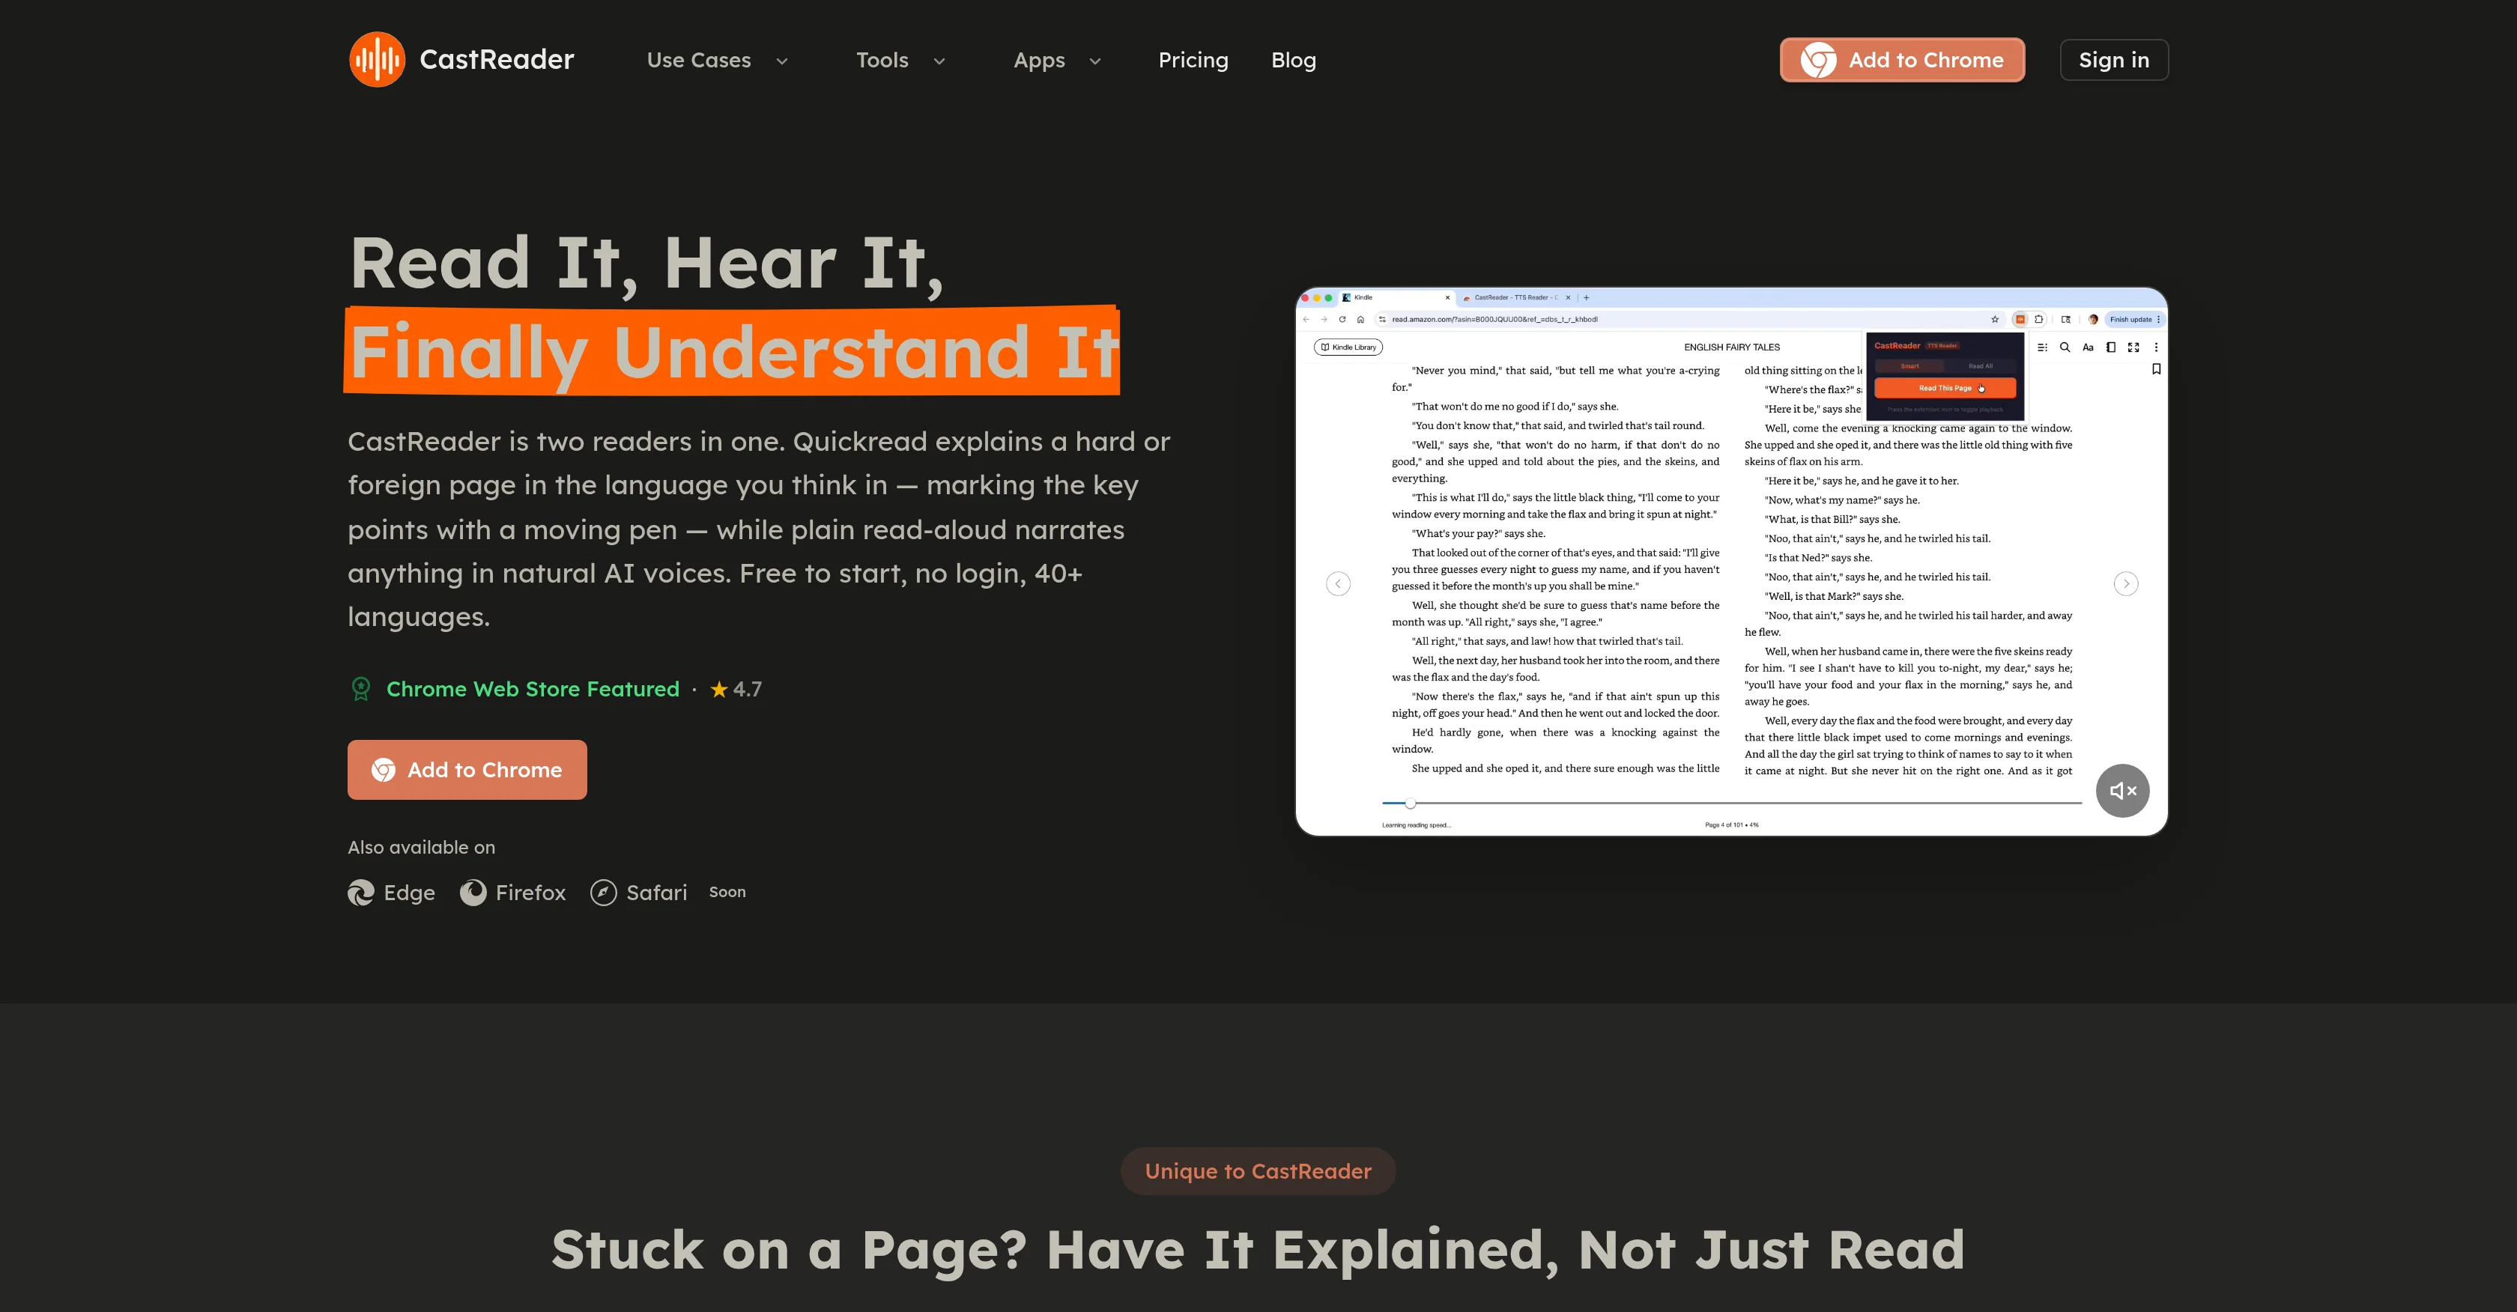Click the Safari compass icon

coord(603,893)
